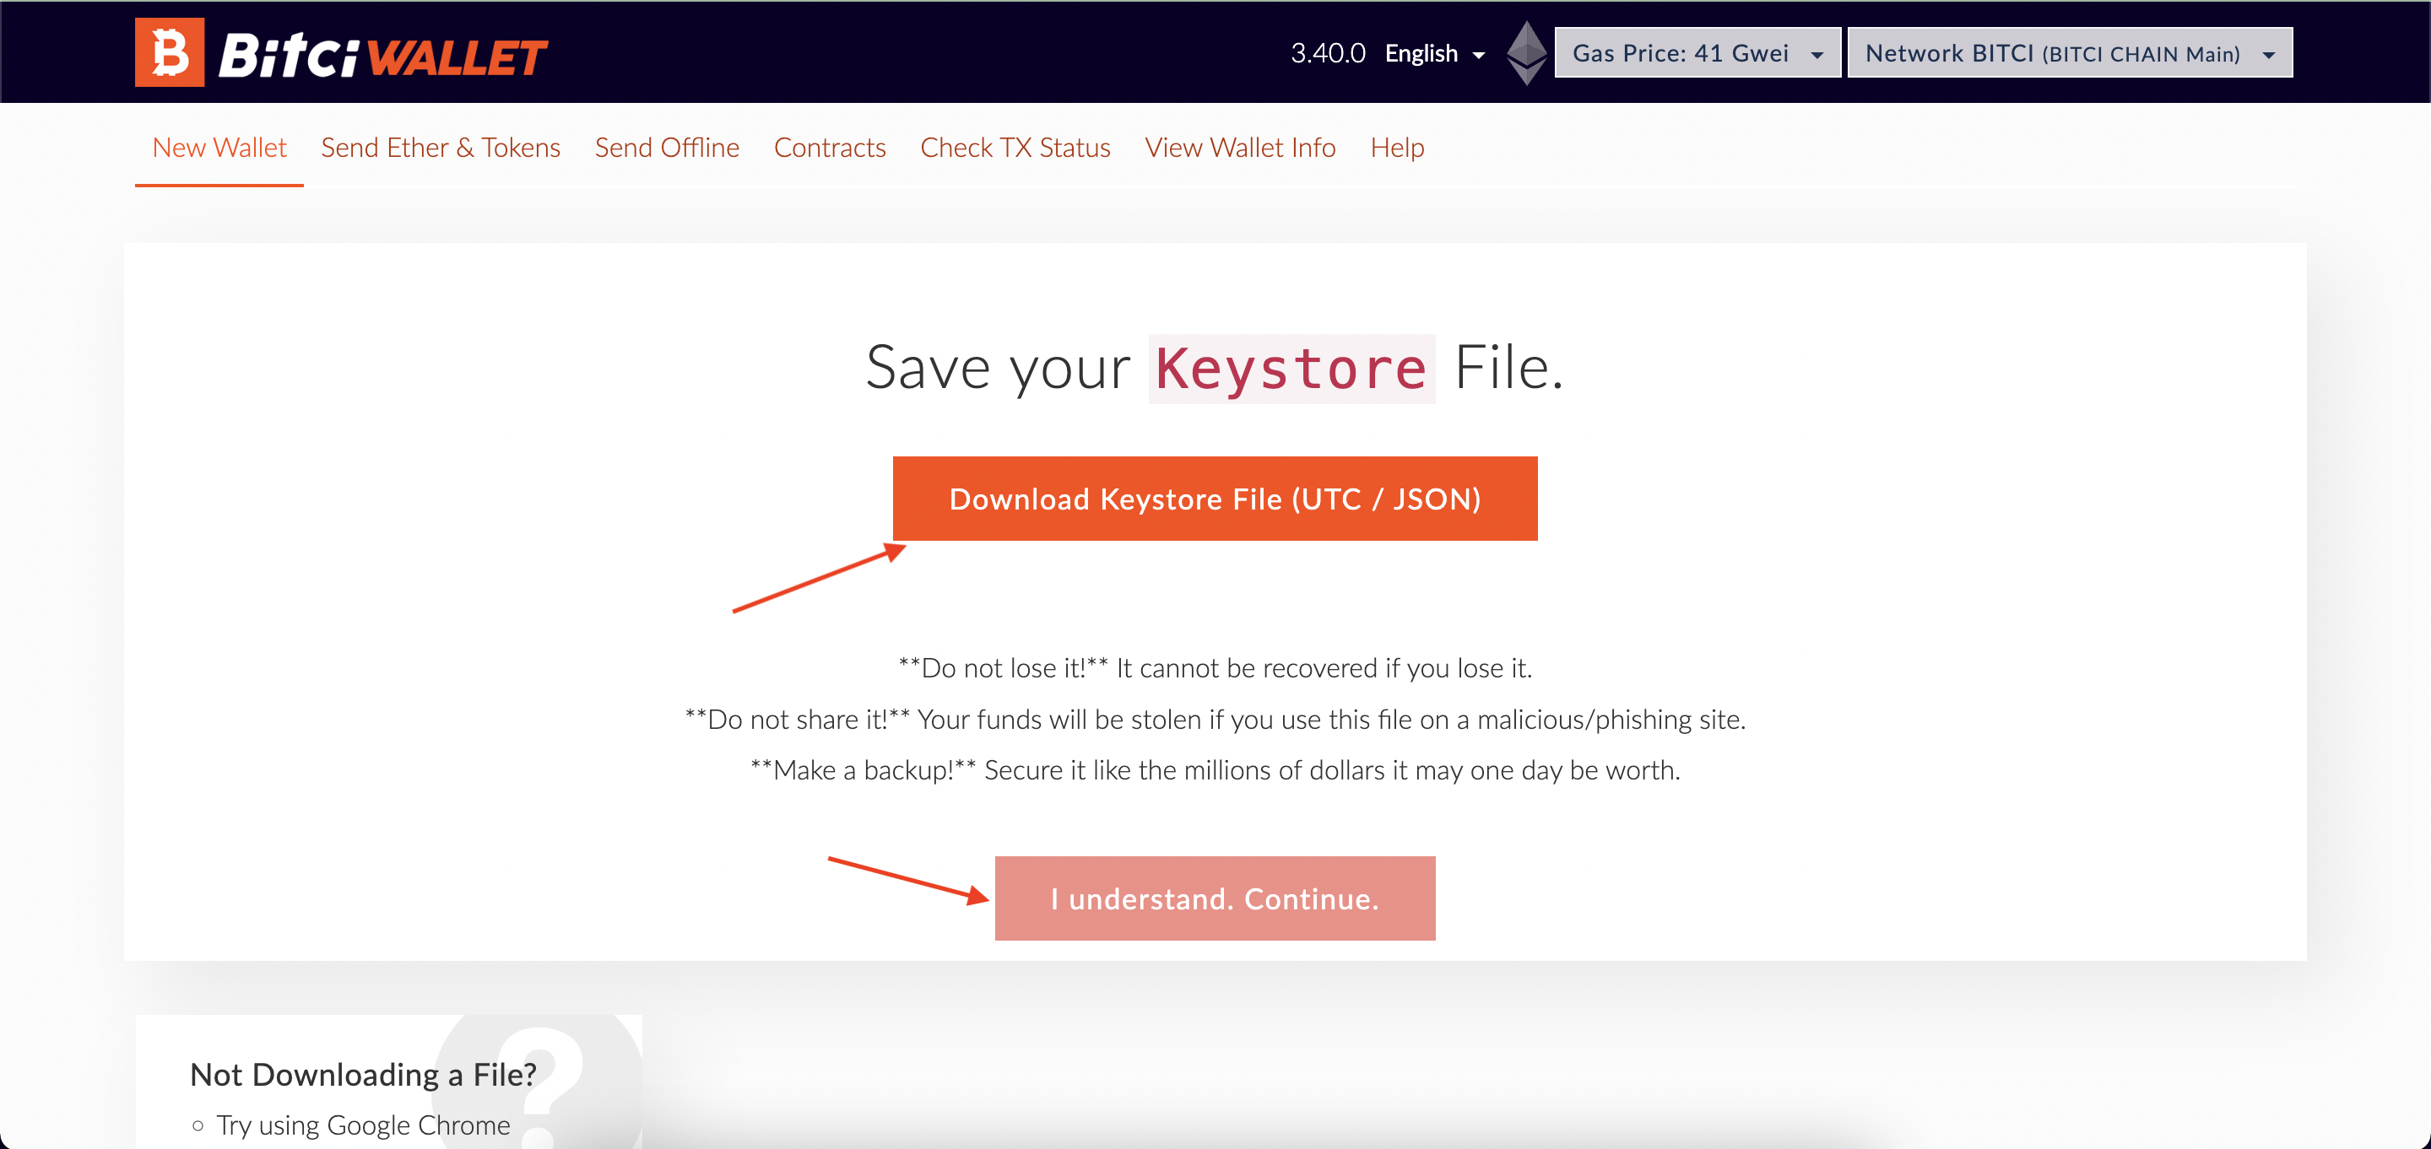Click Download Keystore File UTC JSON button
2431x1149 pixels.
click(x=1215, y=497)
